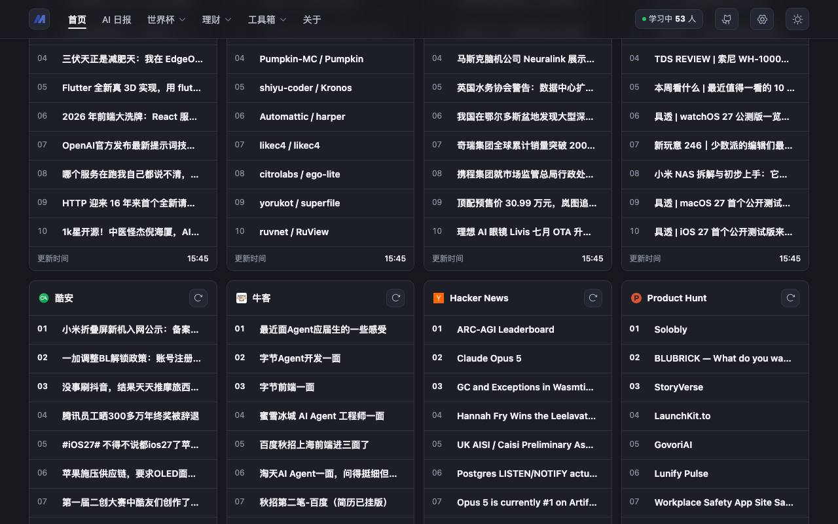Click the 酷安 source logo icon
The width and height of the screenshot is (838, 524).
tap(44, 298)
